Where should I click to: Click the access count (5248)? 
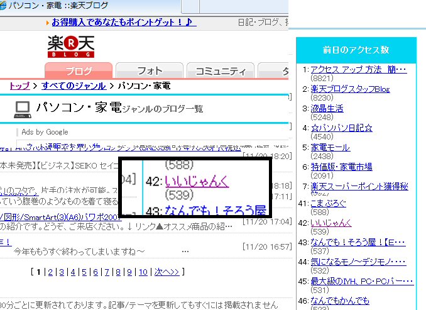322,117
